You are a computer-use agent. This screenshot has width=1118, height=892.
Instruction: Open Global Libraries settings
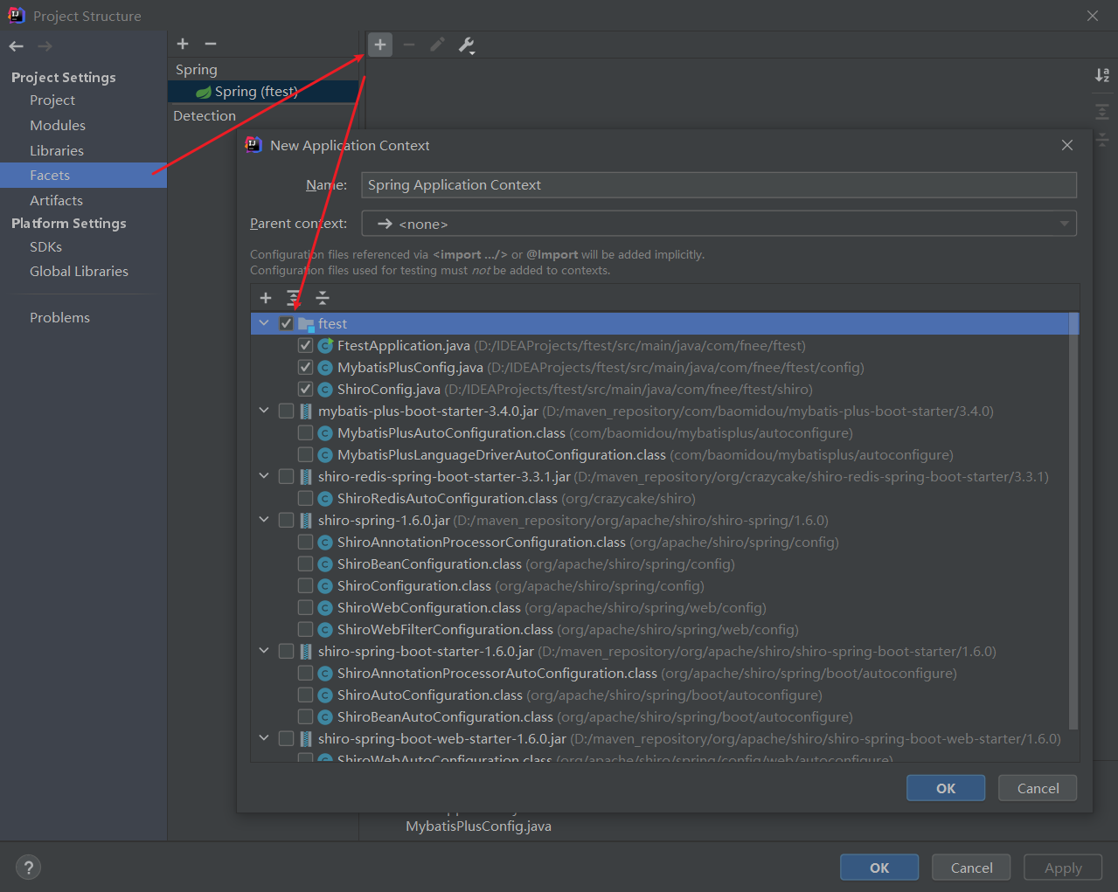[79, 272]
